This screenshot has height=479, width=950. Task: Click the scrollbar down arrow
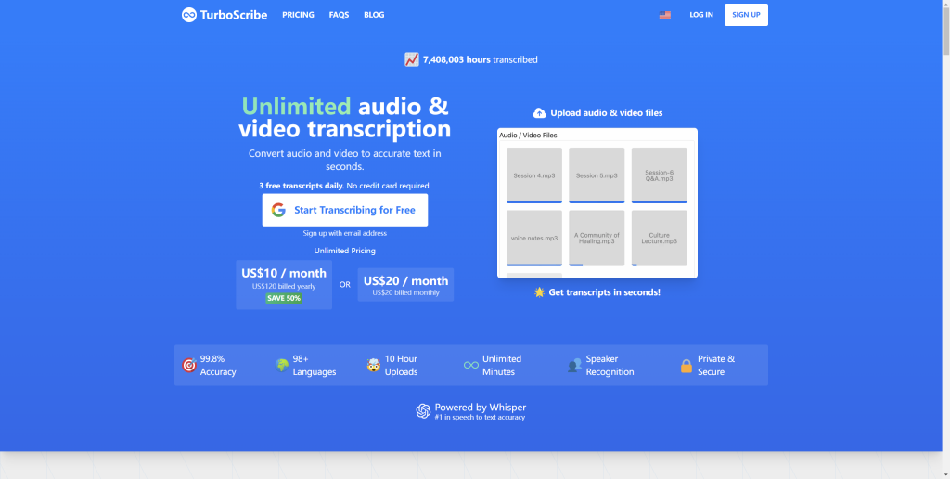pos(945,474)
